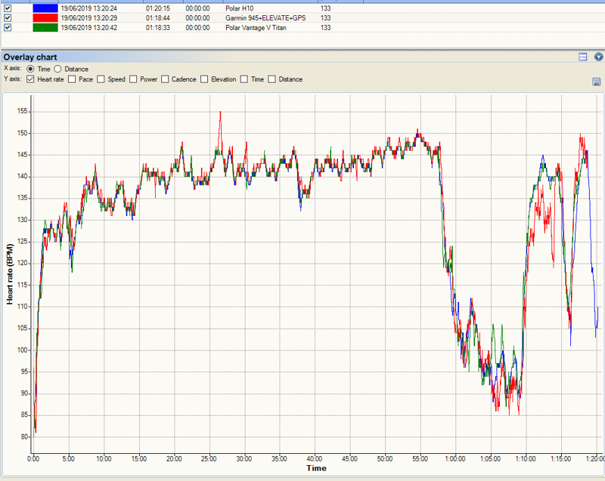Click the 133 value in the Polar H10 row
The height and width of the screenshot is (481, 605).
click(x=326, y=8)
